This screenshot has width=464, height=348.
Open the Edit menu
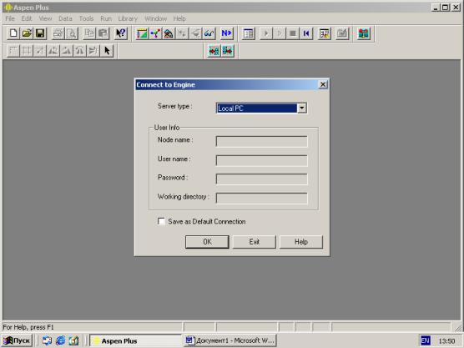pos(27,18)
